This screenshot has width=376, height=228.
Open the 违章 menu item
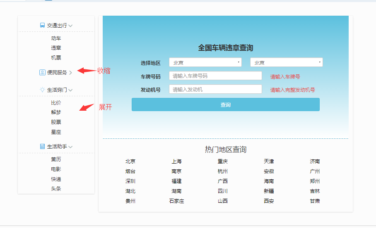[56, 48]
